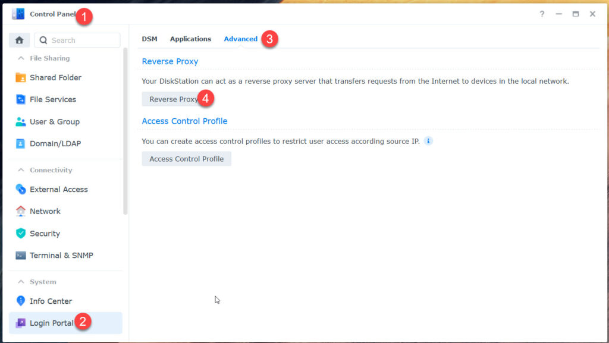This screenshot has width=609, height=343.
Task: Click the Info Center icon
Action: point(21,301)
